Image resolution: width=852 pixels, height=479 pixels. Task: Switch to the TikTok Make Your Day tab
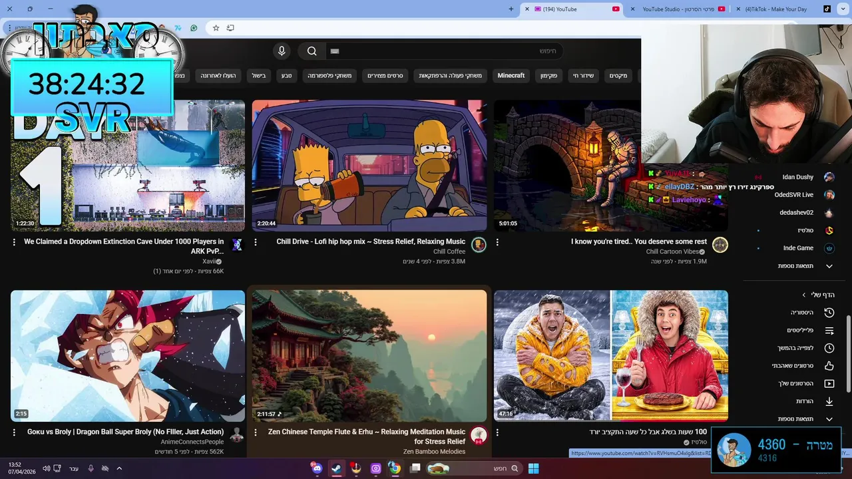pyautogui.click(x=783, y=9)
